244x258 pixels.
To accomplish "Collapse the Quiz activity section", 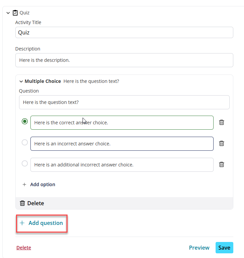I will coord(8,13).
